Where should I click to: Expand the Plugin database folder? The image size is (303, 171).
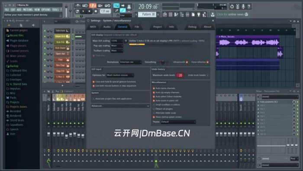(17, 41)
